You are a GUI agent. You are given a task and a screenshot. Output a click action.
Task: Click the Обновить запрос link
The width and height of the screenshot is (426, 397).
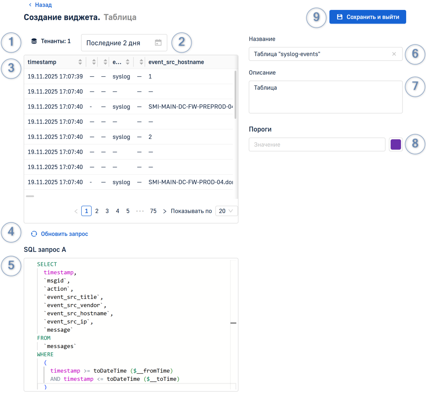pos(64,234)
